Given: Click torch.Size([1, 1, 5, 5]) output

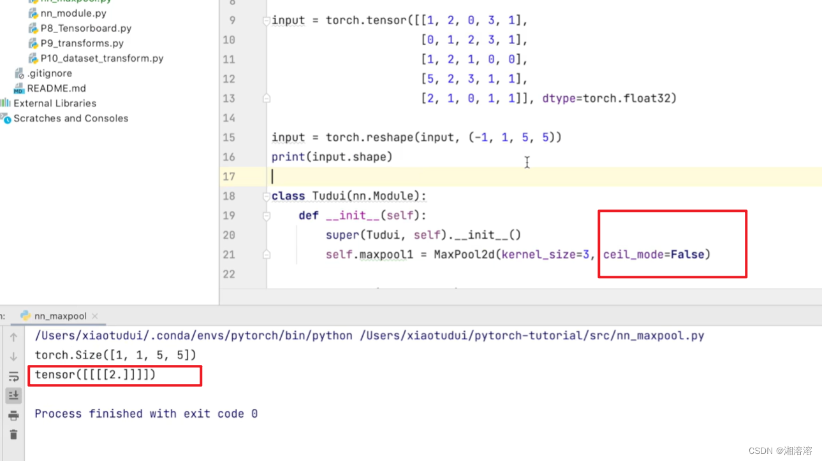Looking at the screenshot, I should tap(115, 355).
